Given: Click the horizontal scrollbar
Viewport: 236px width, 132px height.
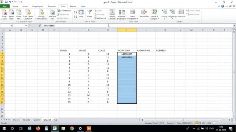Looking at the screenshot, I should coord(183,120).
